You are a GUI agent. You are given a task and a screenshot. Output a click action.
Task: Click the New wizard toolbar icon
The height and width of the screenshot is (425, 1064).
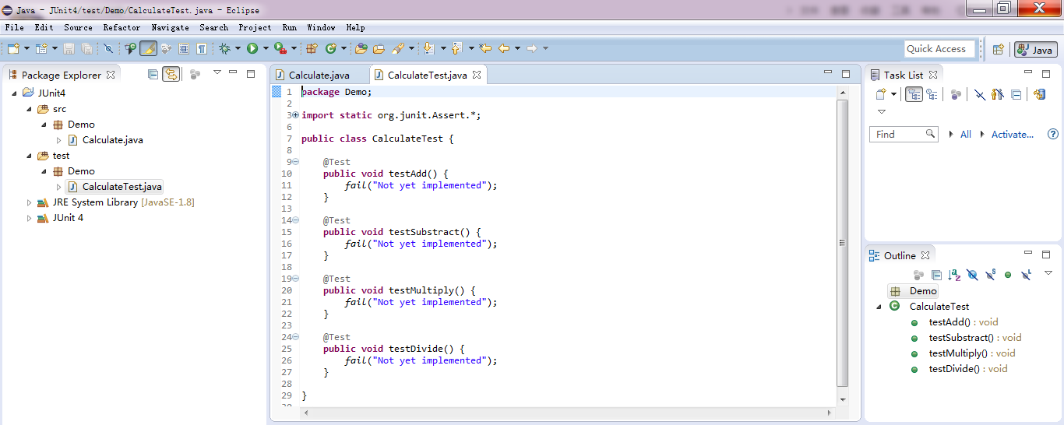click(13, 48)
